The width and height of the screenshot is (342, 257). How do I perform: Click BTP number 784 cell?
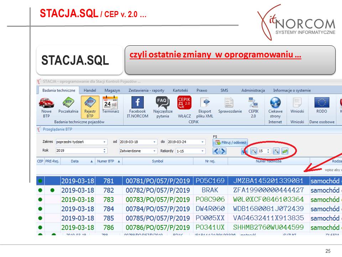(109, 209)
